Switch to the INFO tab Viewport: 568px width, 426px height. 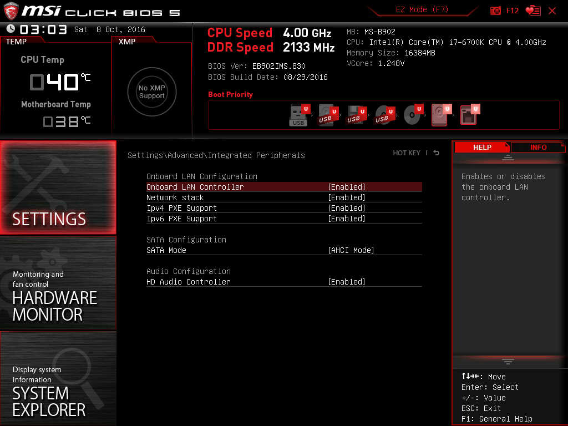[x=538, y=147]
